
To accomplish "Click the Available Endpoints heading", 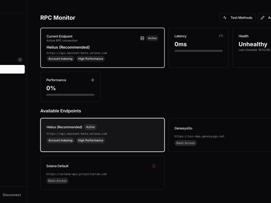I will click(61, 111).
